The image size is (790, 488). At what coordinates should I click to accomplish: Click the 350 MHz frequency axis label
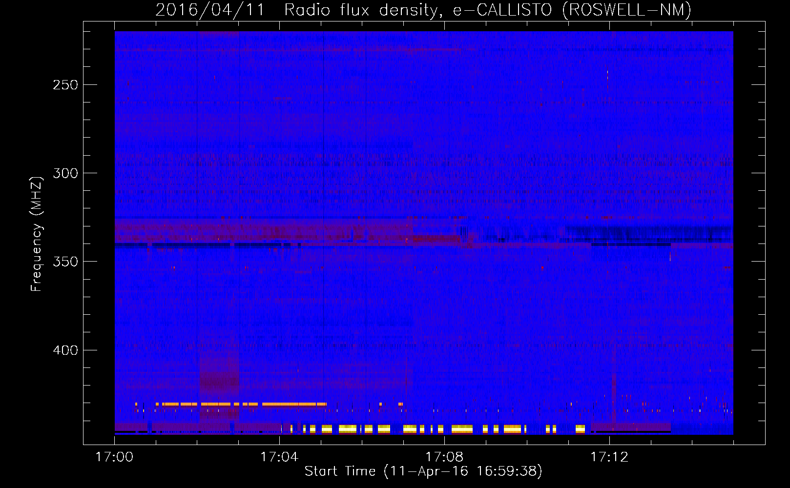click(x=65, y=262)
